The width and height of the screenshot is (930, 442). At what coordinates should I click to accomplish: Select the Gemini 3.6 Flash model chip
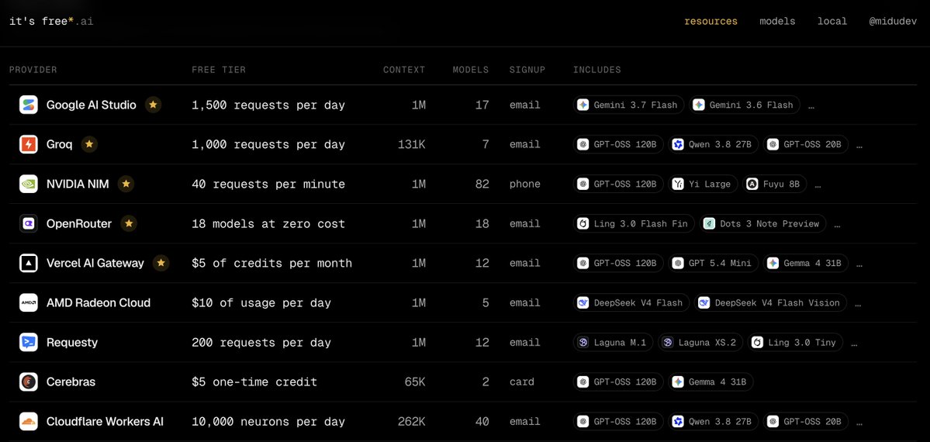coord(745,105)
